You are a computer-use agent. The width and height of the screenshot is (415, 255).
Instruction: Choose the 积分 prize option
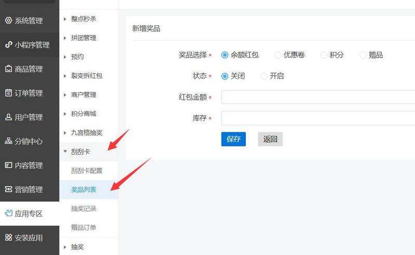[324, 55]
